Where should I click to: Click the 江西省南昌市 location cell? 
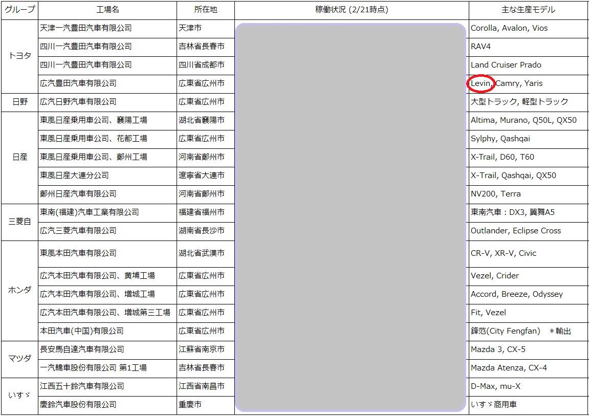coord(206,387)
